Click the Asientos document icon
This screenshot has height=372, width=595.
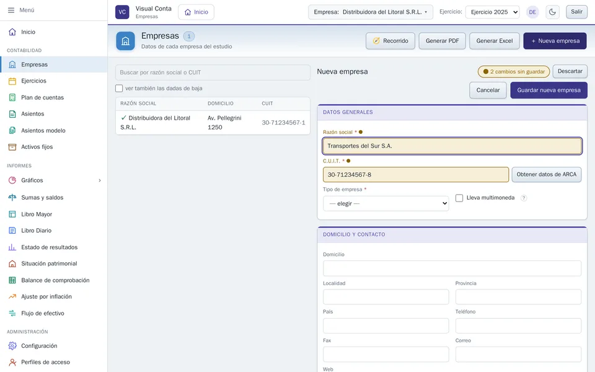(12, 114)
